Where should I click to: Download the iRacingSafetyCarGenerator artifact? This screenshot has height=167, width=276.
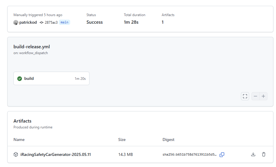[x=253, y=154]
